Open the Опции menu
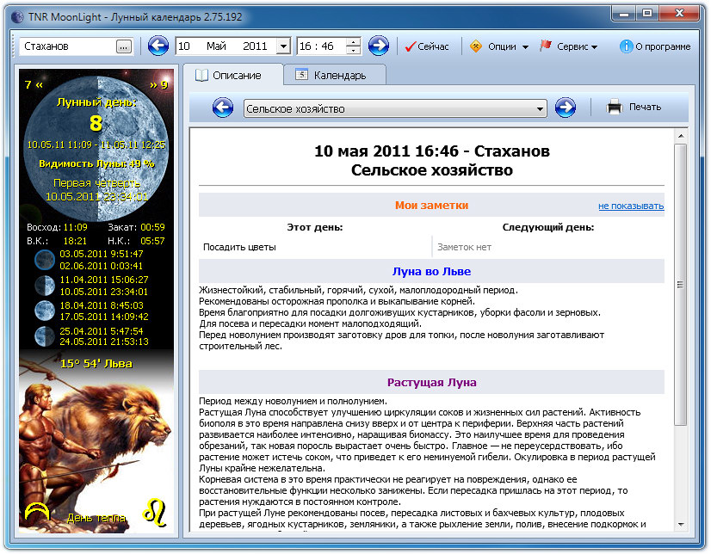The image size is (711, 554). 500,46
